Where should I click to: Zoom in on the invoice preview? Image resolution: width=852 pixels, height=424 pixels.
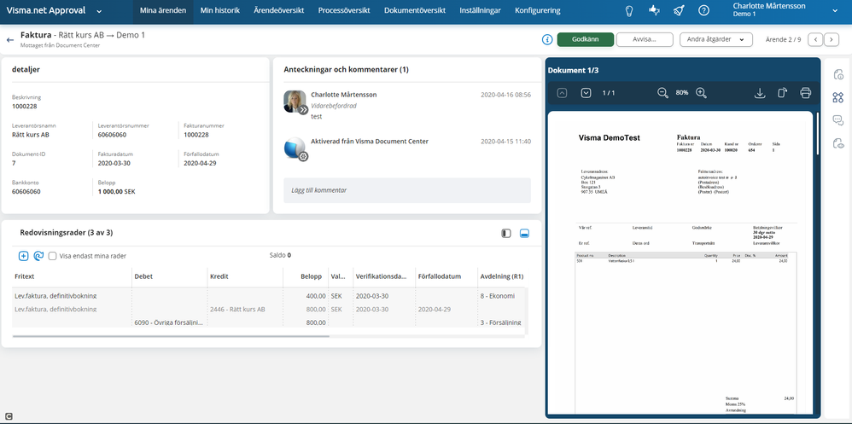coord(701,93)
